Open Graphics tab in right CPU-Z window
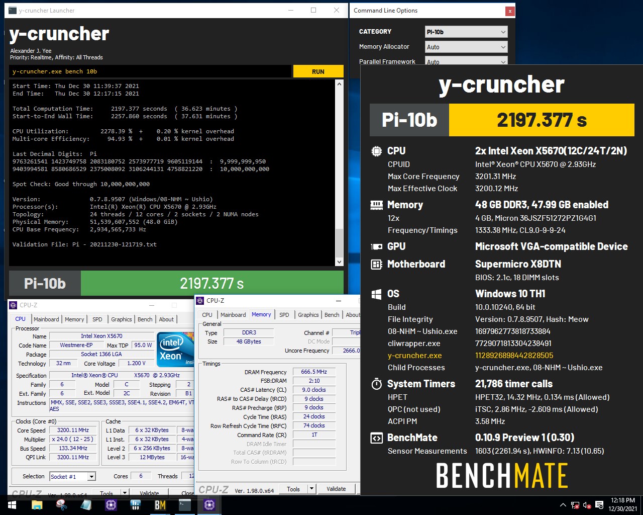 pyautogui.click(x=308, y=315)
